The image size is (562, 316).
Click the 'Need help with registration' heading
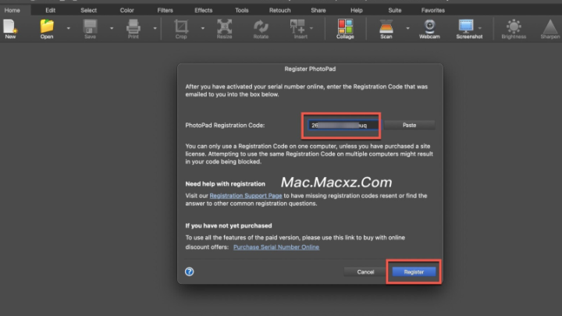pos(225,184)
